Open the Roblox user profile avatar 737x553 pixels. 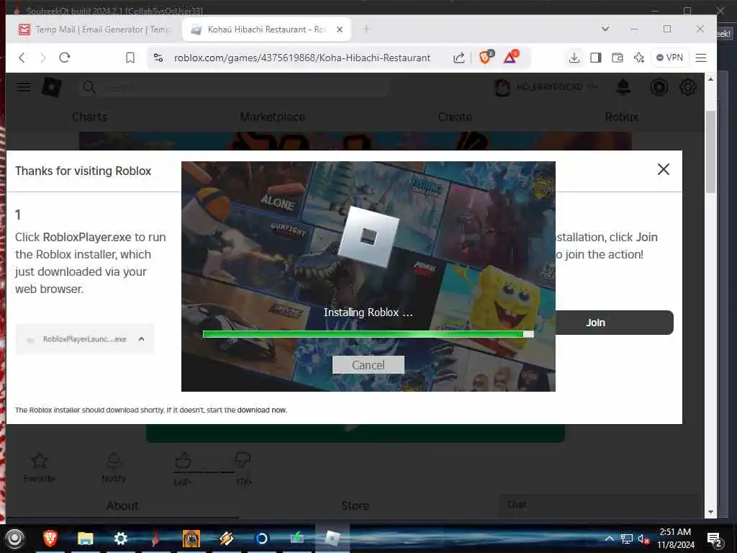coord(502,87)
